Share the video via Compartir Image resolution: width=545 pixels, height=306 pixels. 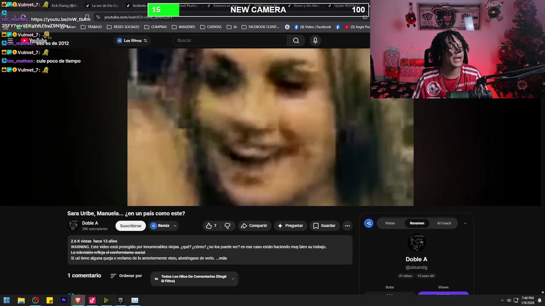pyautogui.click(x=254, y=226)
